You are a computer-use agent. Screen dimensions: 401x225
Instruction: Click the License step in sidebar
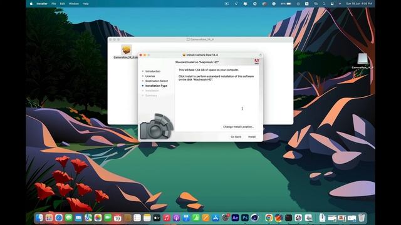point(150,76)
